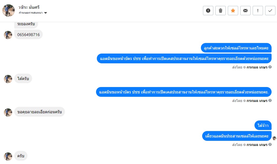Viewport: 277px width, 164px height.
Task: Click the plain exclamation mark button
Action: [x=258, y=11]
